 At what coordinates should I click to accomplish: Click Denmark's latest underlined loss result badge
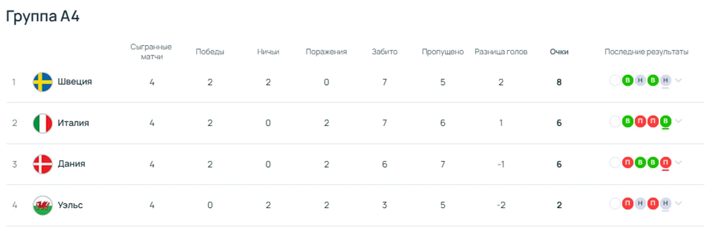tap(665, 162)
